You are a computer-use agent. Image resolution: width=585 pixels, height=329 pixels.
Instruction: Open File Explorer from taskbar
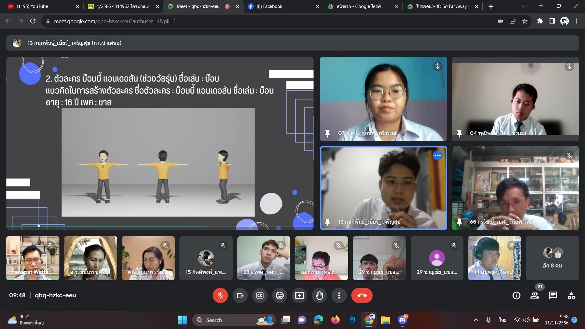[385, 320]
